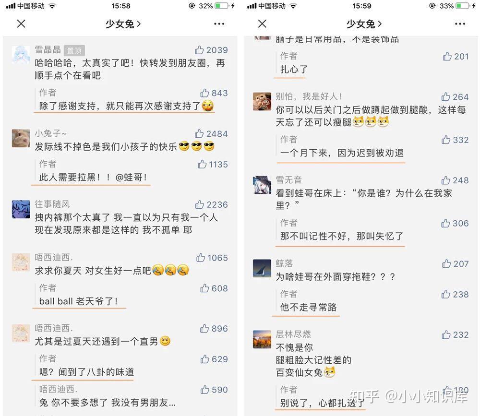Viewport: 480px width, 416px height.
Task: Open 少女兔 account chevron in right header
Action: click(380, 24)
